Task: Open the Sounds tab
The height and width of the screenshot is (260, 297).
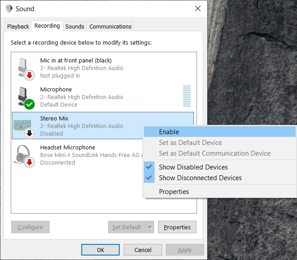Action: coord(75,27)
